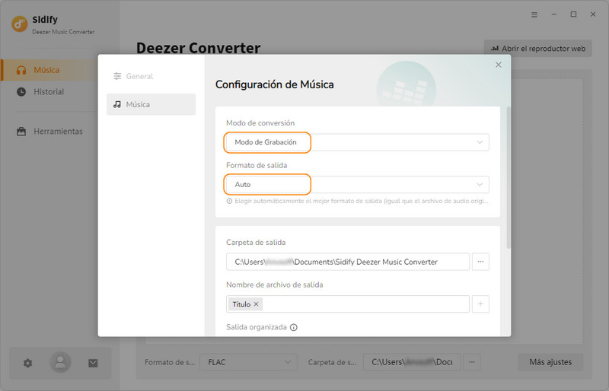Open the FLAC format dropdown in main window
Viewport: 609px width, 391px height.
[x=249, y=362]
